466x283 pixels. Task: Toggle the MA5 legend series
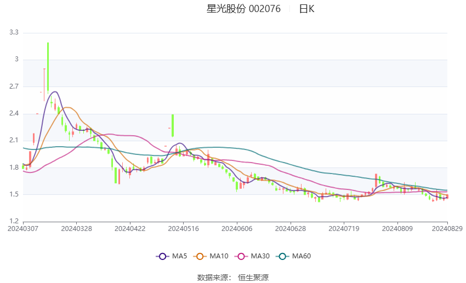coord(172,256)
